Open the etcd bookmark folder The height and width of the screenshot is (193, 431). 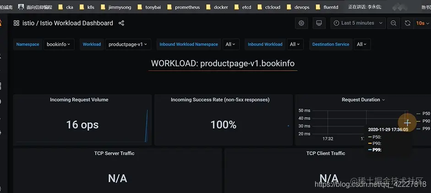point(243,7)
